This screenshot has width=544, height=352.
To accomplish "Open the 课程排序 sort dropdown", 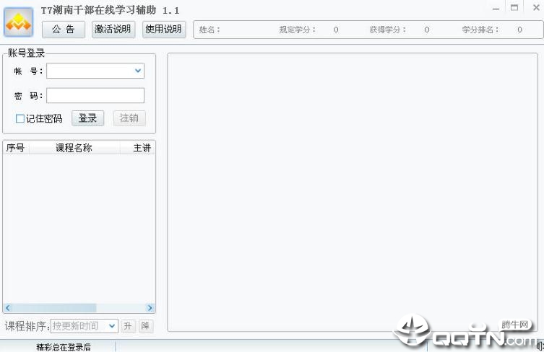I will point(85,326).
